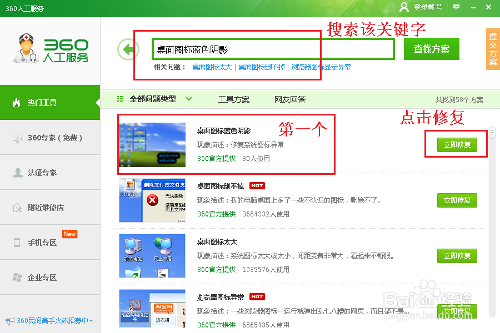Click the 共找到58个方案 result count
Screen dimensions: 500x333
pos(459,100)
